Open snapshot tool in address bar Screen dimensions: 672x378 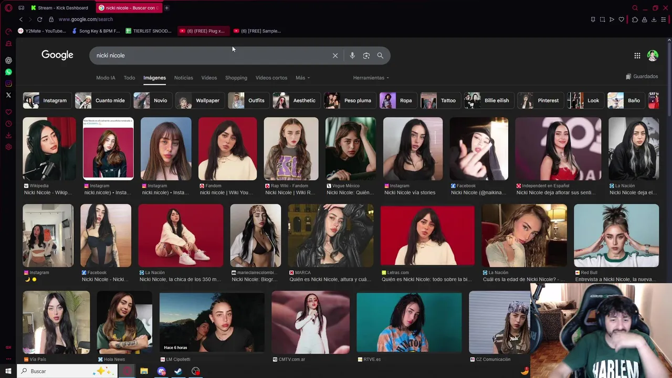[x=602, y=19]
